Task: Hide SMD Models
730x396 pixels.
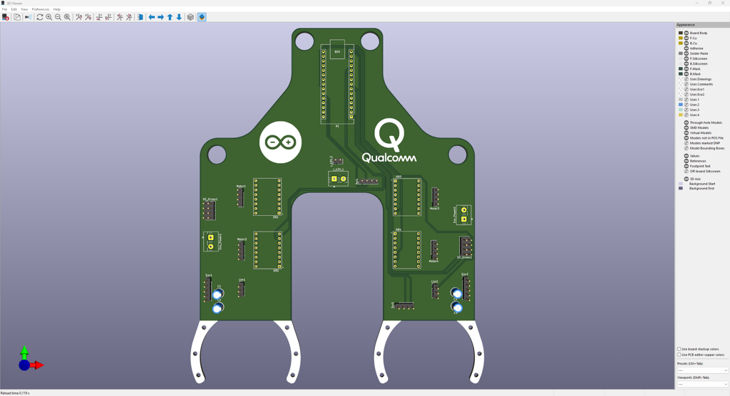Action: point(687,128)
